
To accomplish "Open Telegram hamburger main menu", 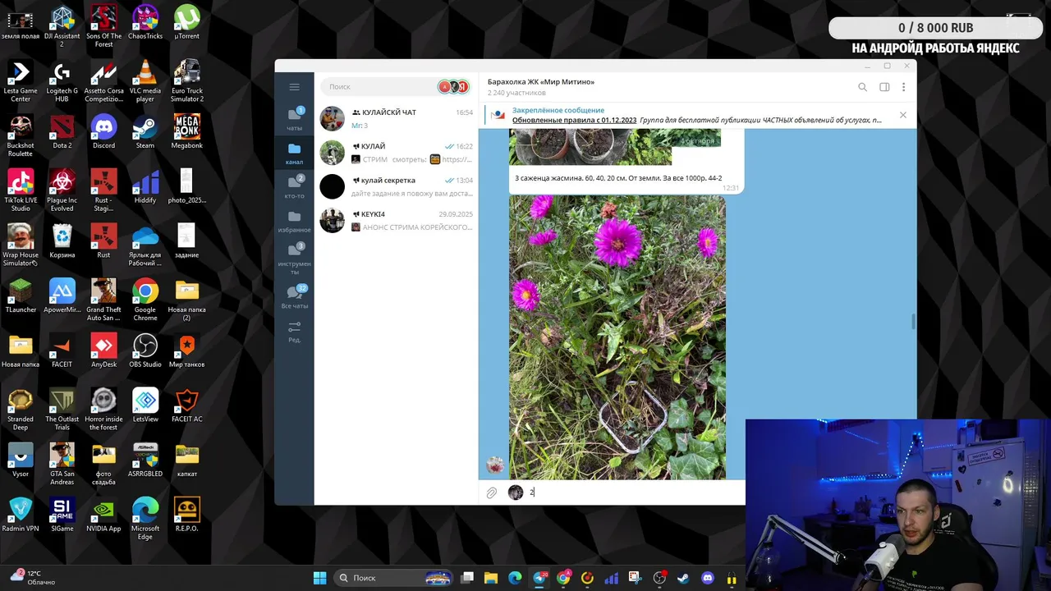I will tap(294, 87).
